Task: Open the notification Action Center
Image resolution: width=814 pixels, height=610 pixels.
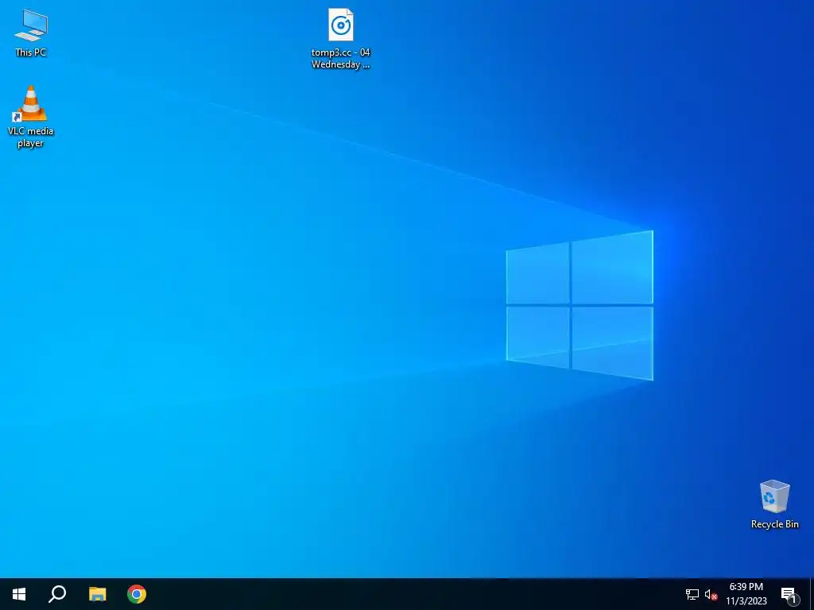Action: (x=789, y=594)
